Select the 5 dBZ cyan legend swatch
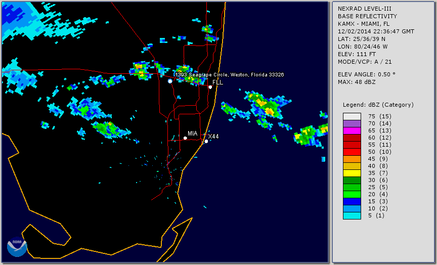 pyautogui.click(x=352, y=215)
